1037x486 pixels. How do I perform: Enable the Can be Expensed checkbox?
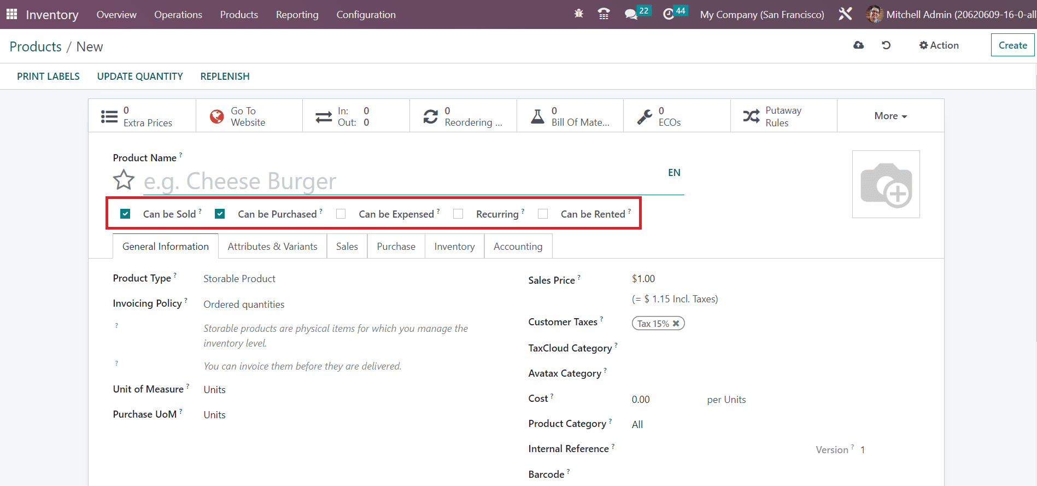pyautogui.click(x=341, y=214)
